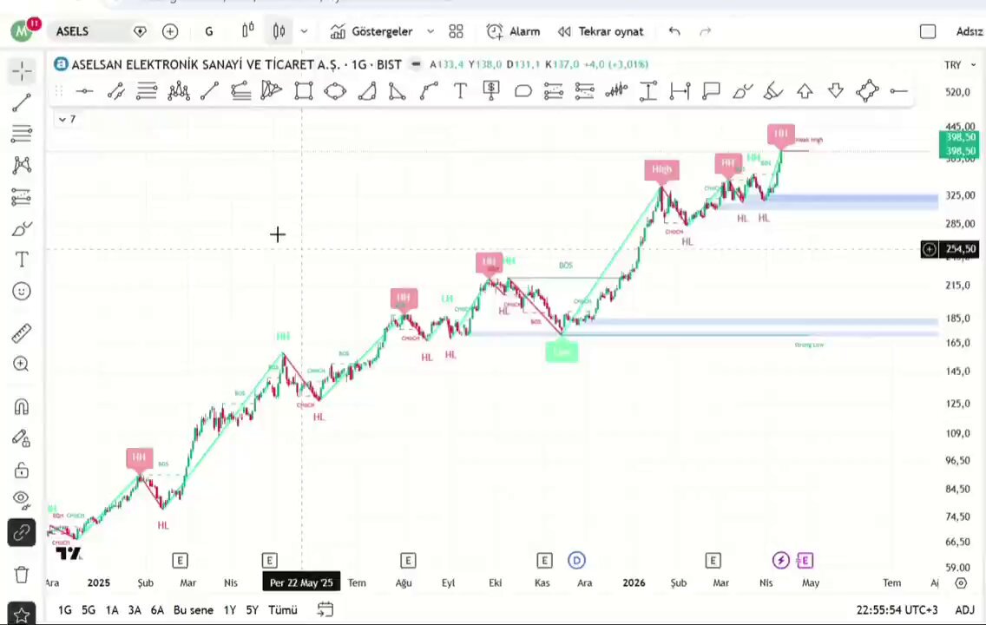Toggle ADJ adjusted data setting
Viewport: 986px width, 625px height.
coord(964,610)
